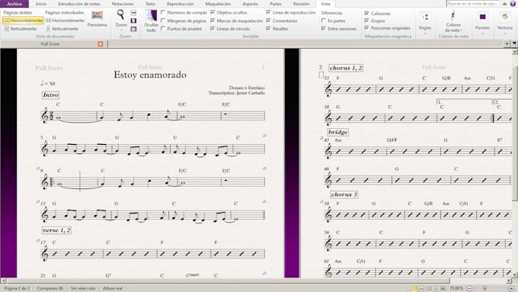Viewport: 518px width, 292px height.
Task: Select single pages Horizontalmente view
Action: click(65, 21)
